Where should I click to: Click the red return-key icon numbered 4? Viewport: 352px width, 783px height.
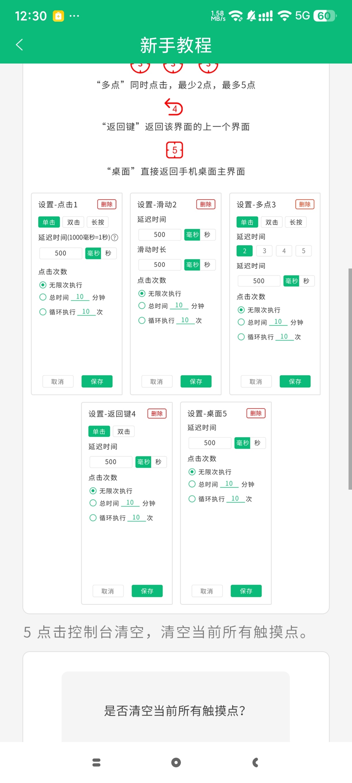point(174,107)
